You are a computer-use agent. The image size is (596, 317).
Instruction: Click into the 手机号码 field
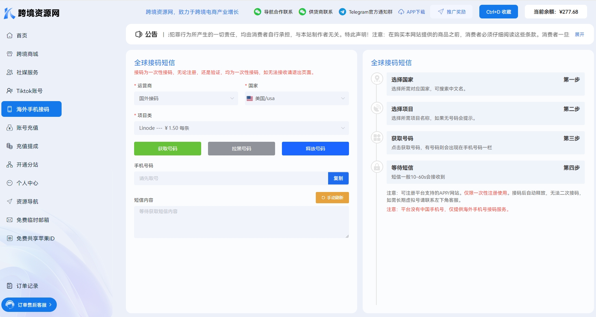click(x=231, y=178)
